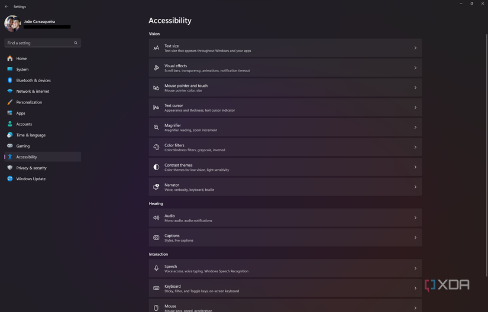
Task: Click the Captions CC icon
Action: pos(156,238)
